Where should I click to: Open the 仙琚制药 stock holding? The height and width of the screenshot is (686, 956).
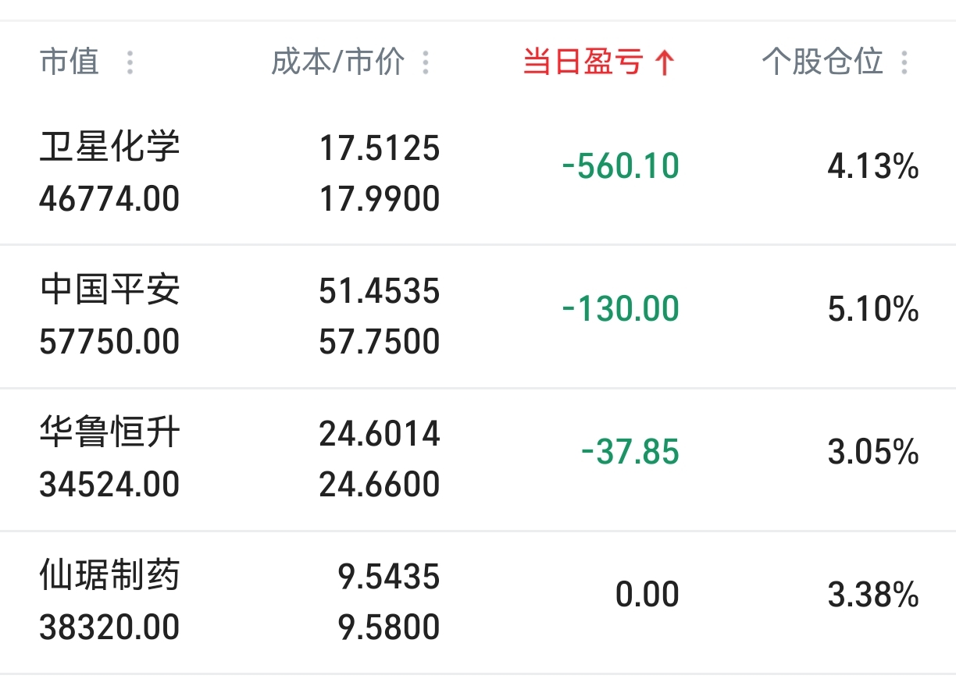click(x=110, y=577)
